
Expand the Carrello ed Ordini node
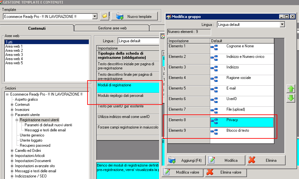point(12,151)
